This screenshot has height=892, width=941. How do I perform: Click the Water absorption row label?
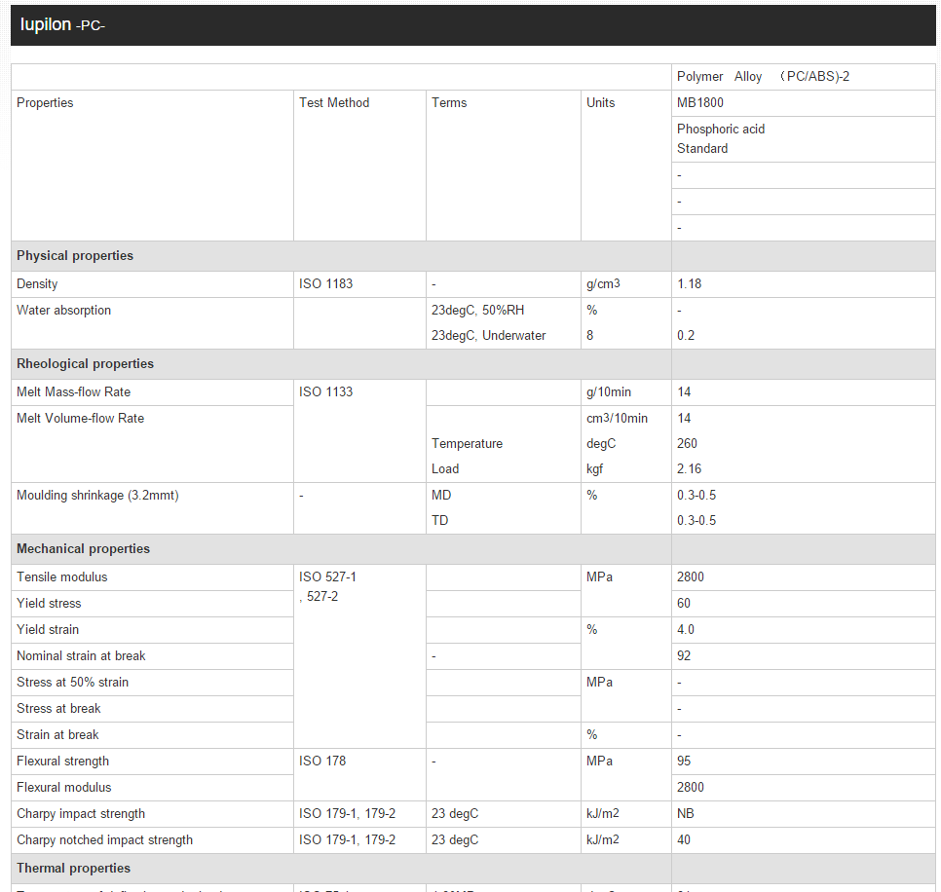coord(63,310)
